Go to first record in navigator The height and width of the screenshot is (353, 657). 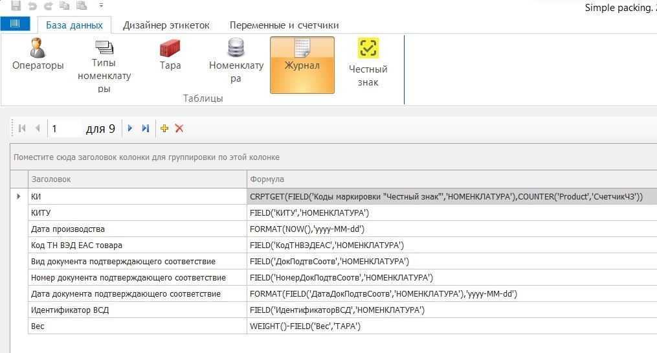point(22,128)
